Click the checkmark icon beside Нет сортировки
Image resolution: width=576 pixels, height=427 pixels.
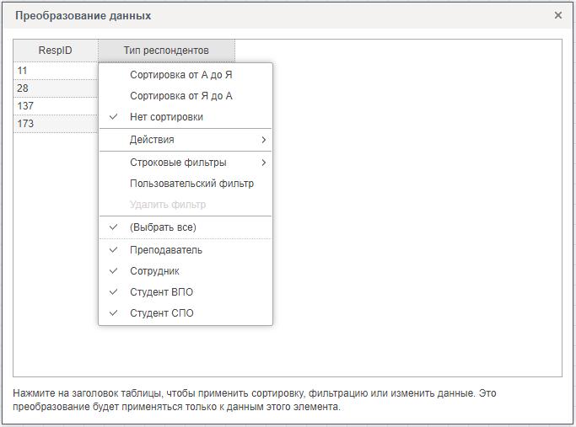[113, 117]
